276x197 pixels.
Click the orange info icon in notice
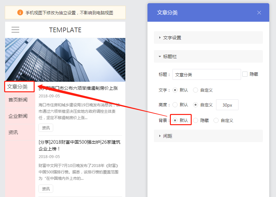tap(20, 13)
